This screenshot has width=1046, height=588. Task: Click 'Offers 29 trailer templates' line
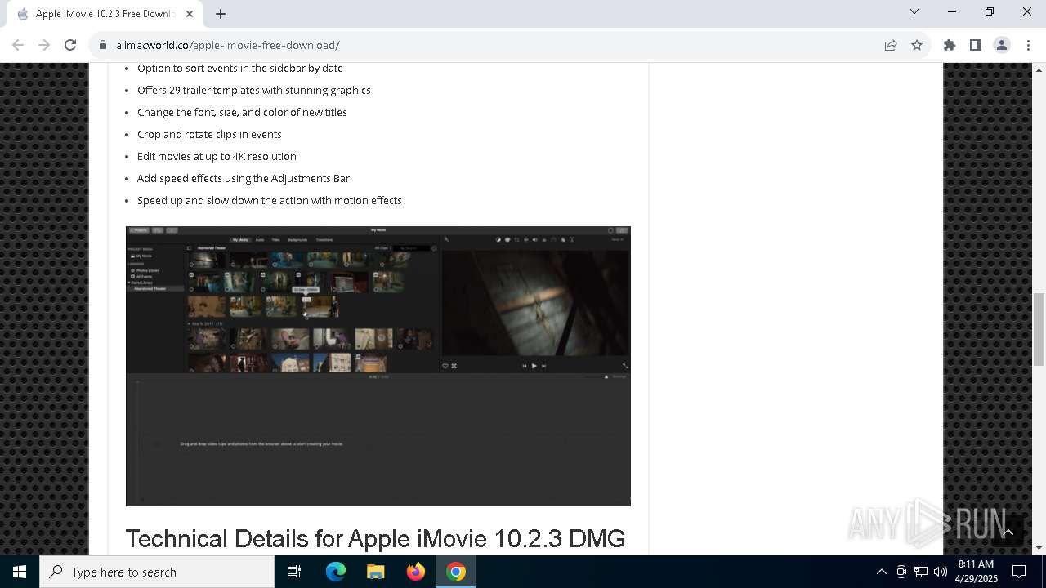click(x=254, y=90)
